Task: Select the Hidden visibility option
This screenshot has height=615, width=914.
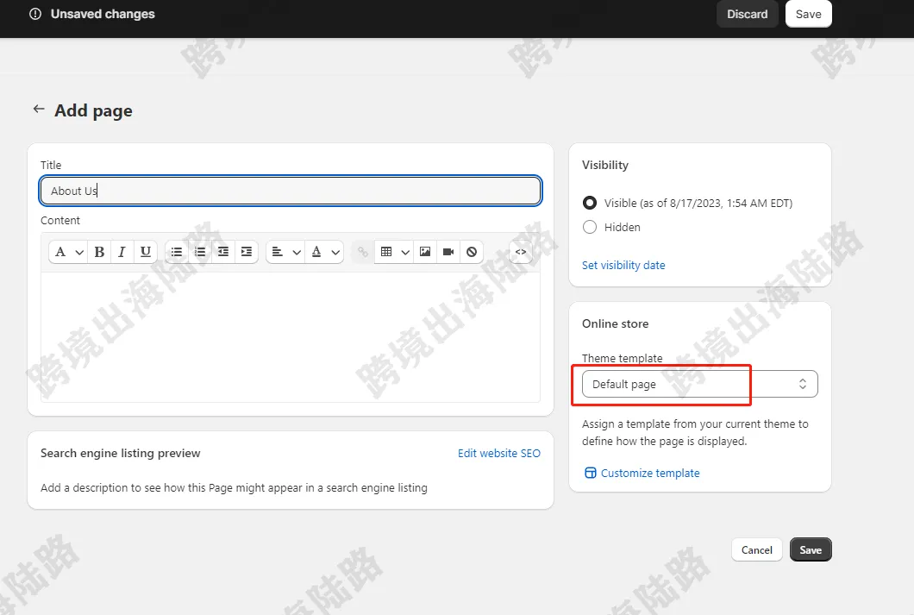Action: [x=589, y=227]
